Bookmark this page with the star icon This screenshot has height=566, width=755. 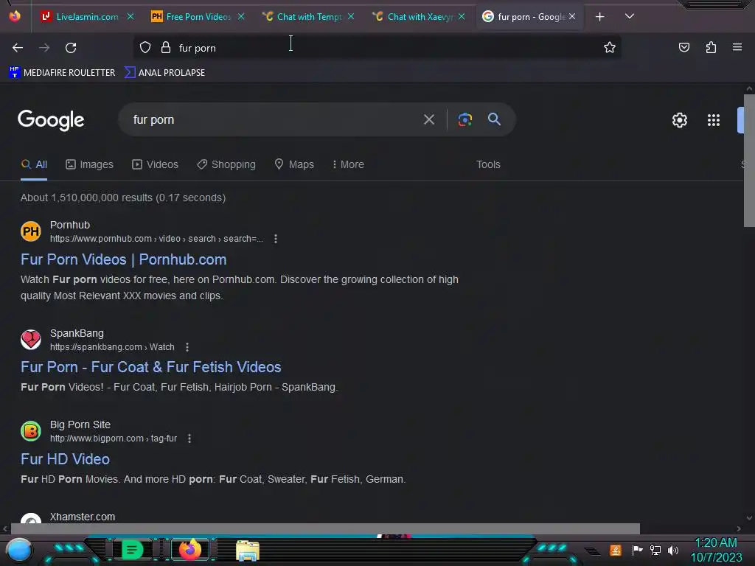click(610, 47)
